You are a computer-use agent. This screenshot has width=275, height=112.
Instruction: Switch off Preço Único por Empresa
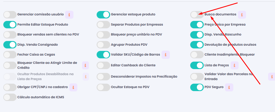197,25
